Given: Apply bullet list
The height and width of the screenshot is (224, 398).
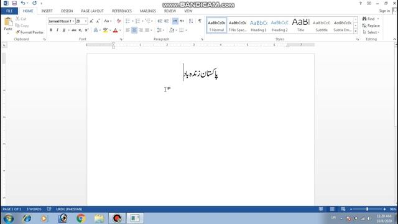Looking at the screenshot, I should click(127, 21).
